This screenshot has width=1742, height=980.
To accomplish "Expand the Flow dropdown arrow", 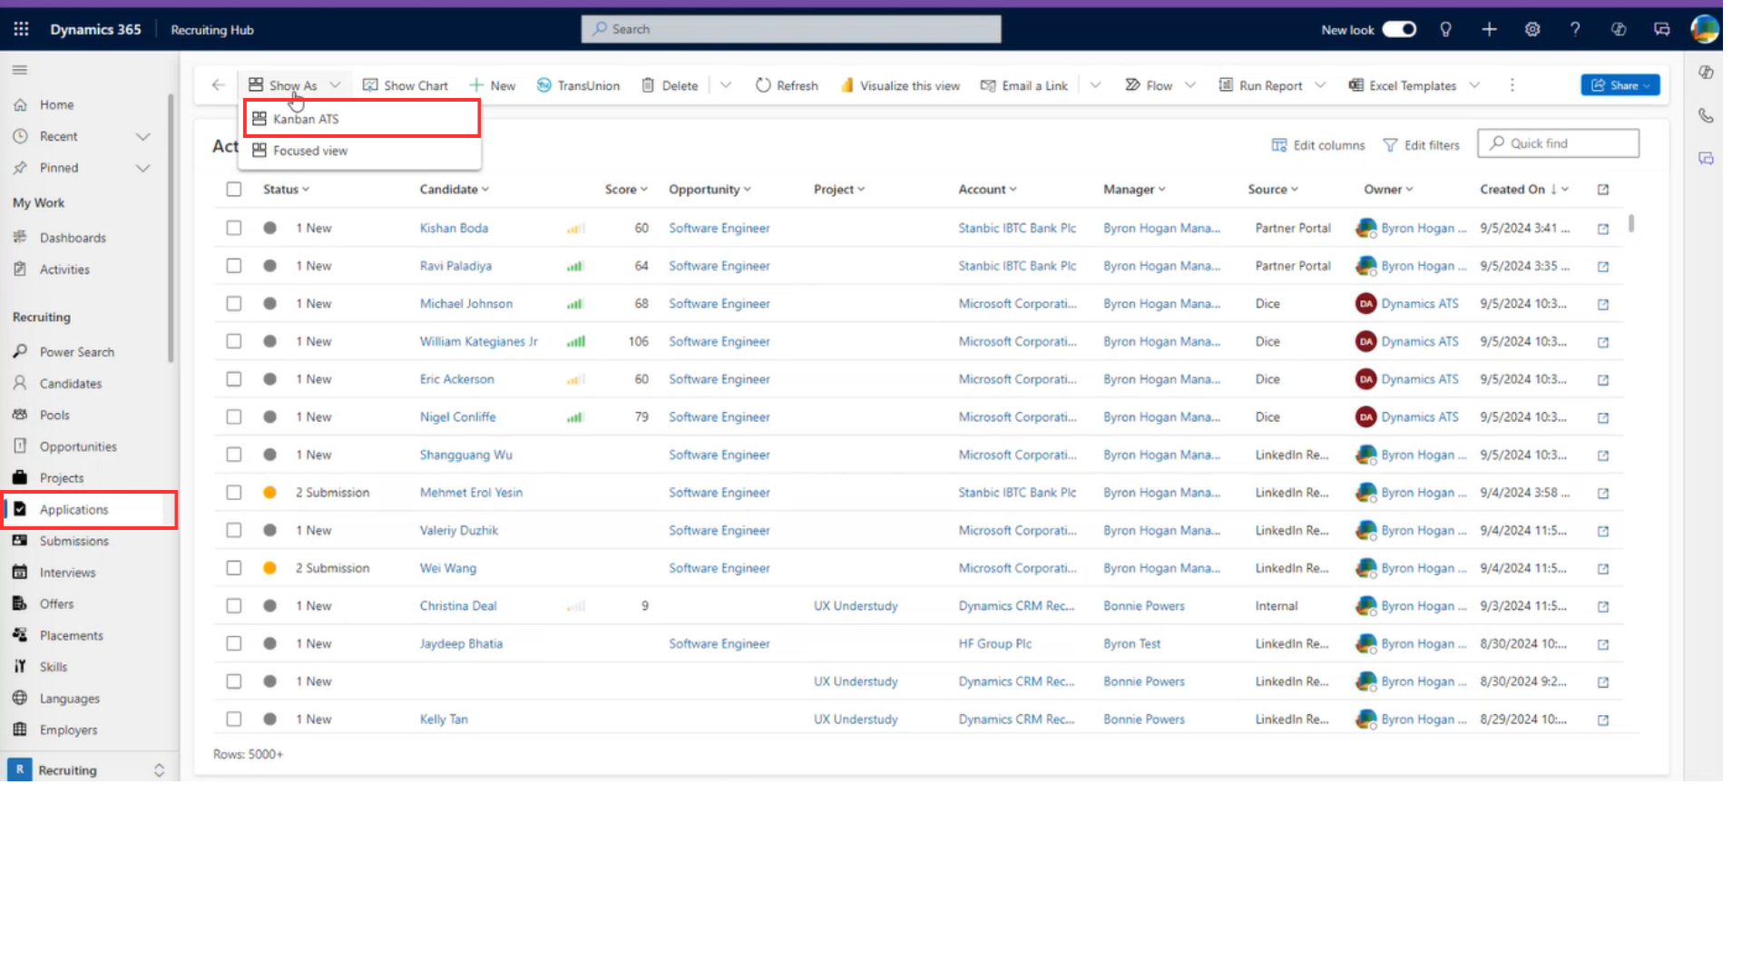I will point(1190,85).
